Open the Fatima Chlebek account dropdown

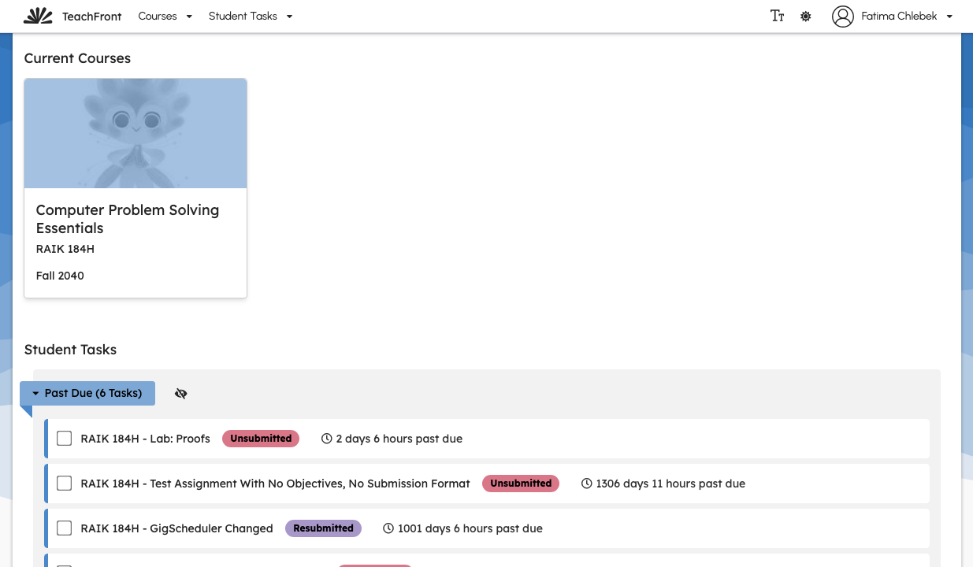907,16
